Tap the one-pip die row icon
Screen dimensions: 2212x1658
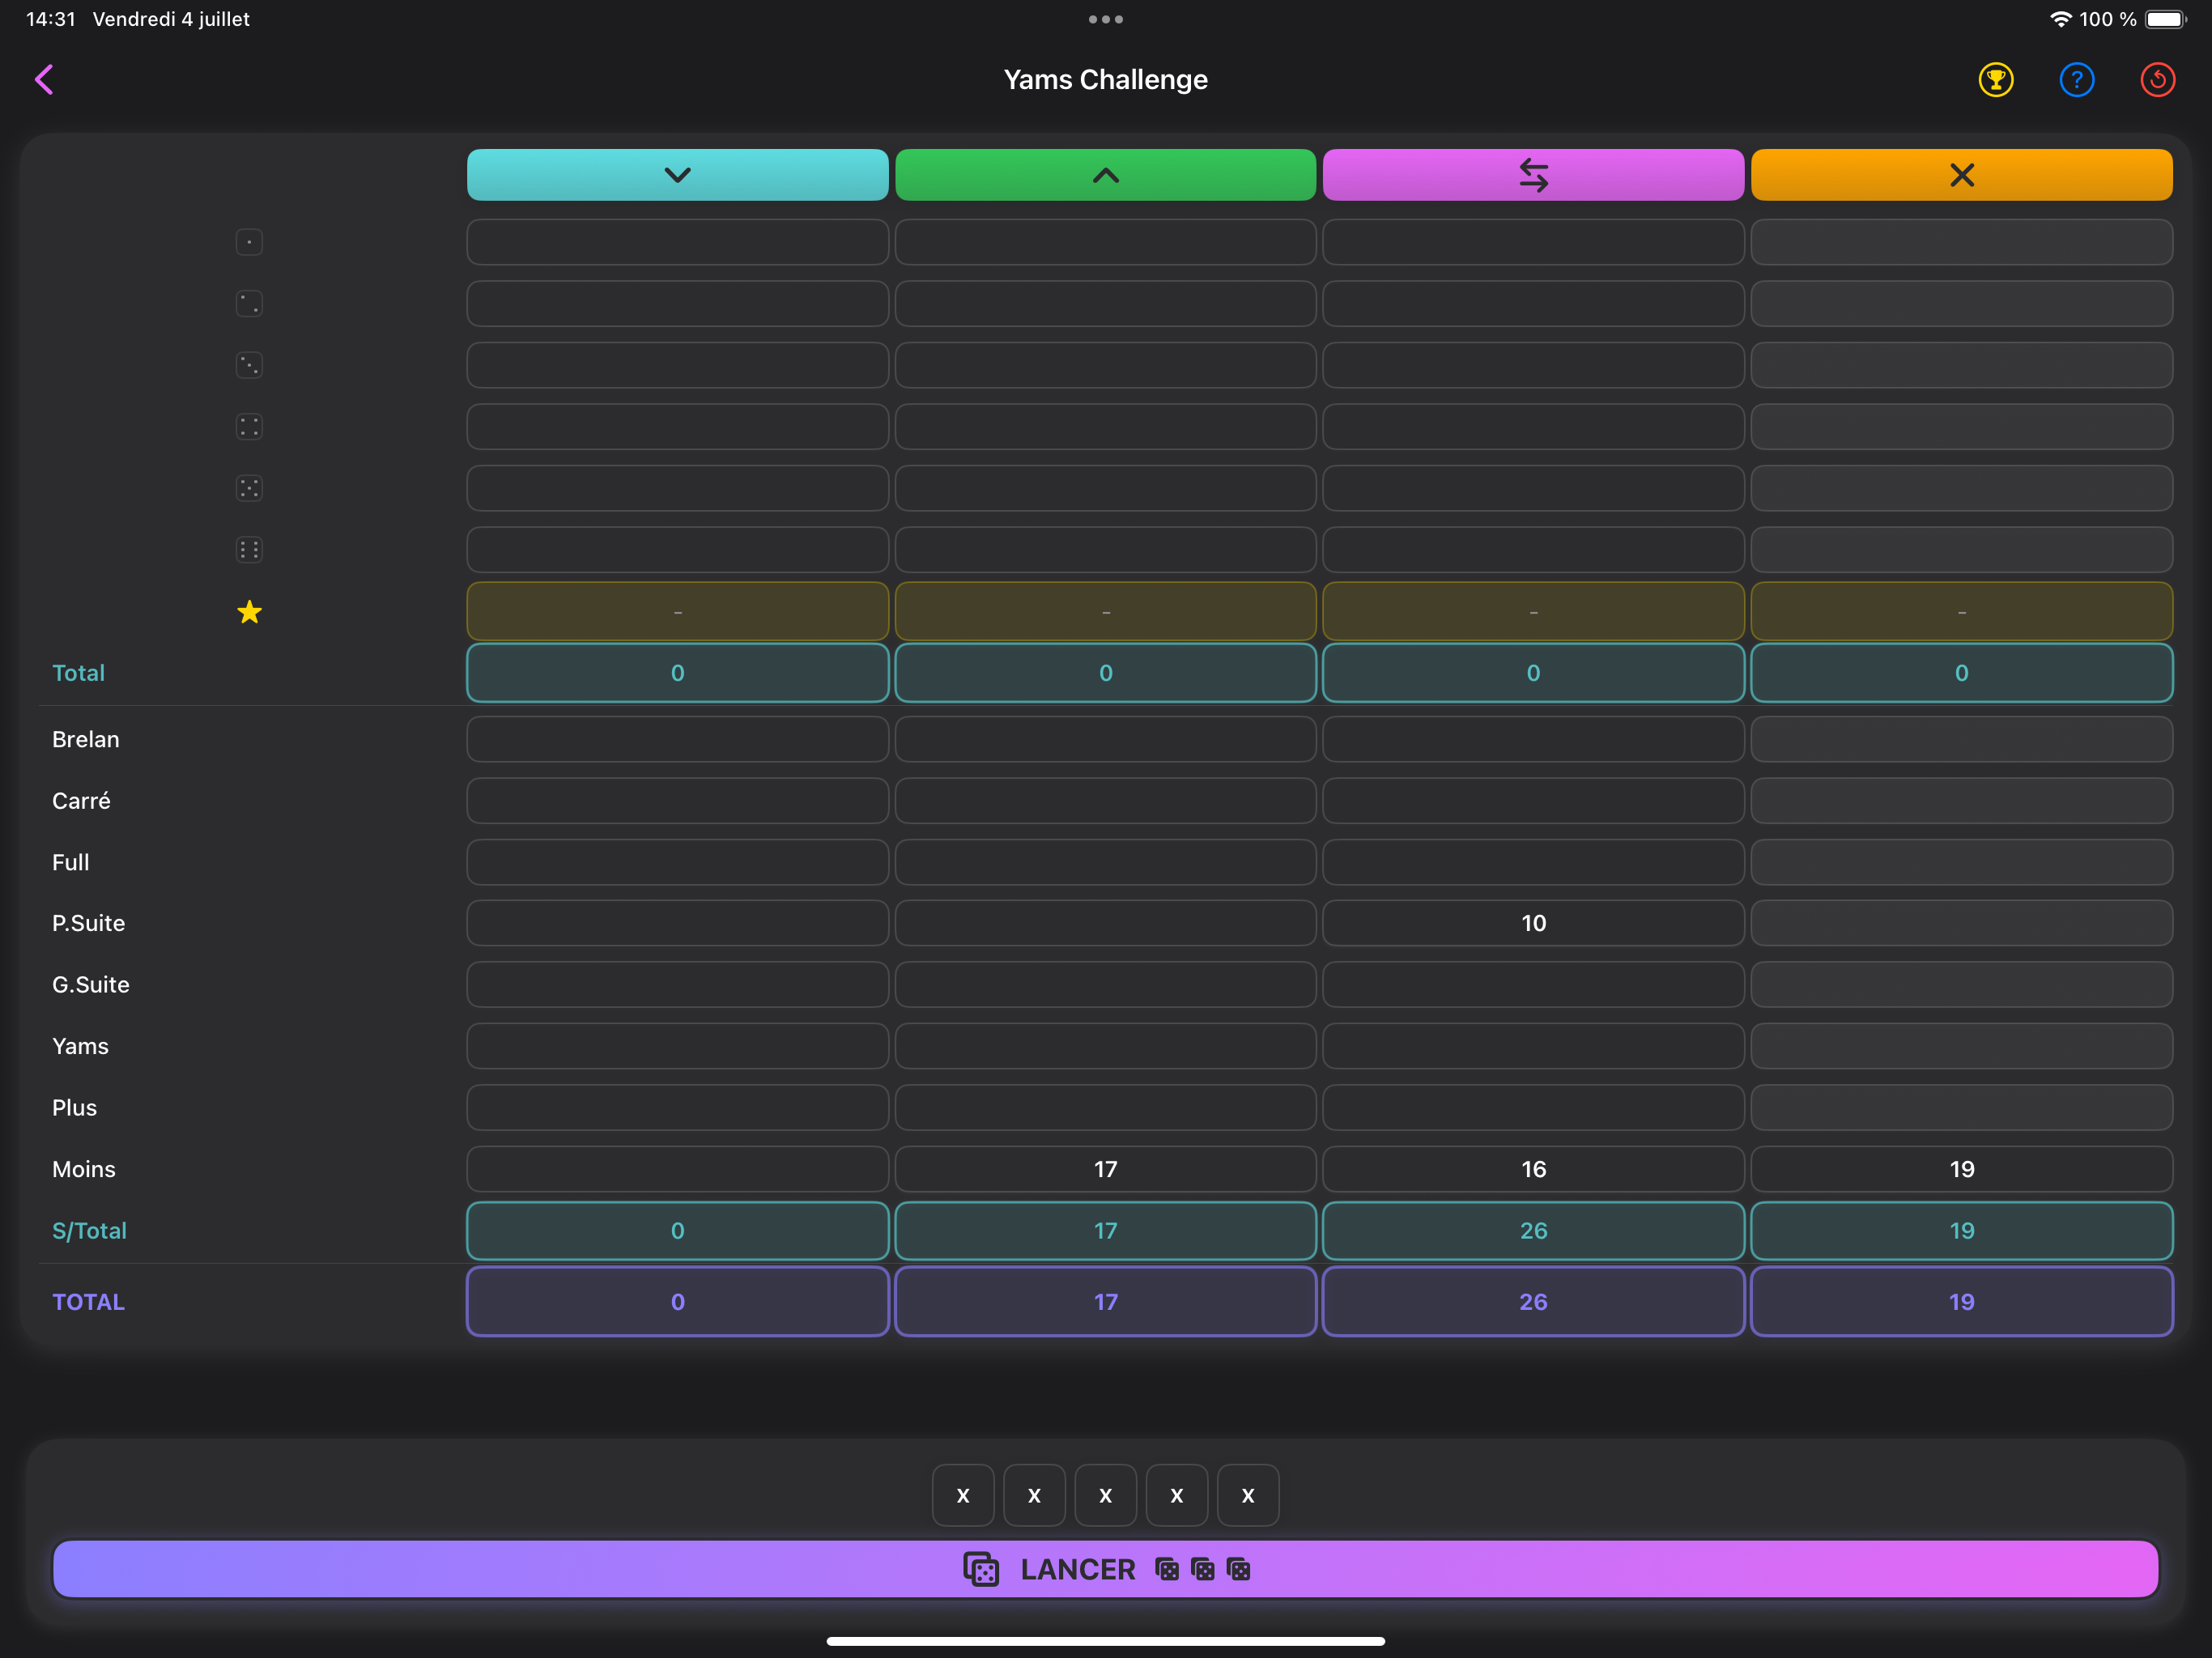pos(249,242)
